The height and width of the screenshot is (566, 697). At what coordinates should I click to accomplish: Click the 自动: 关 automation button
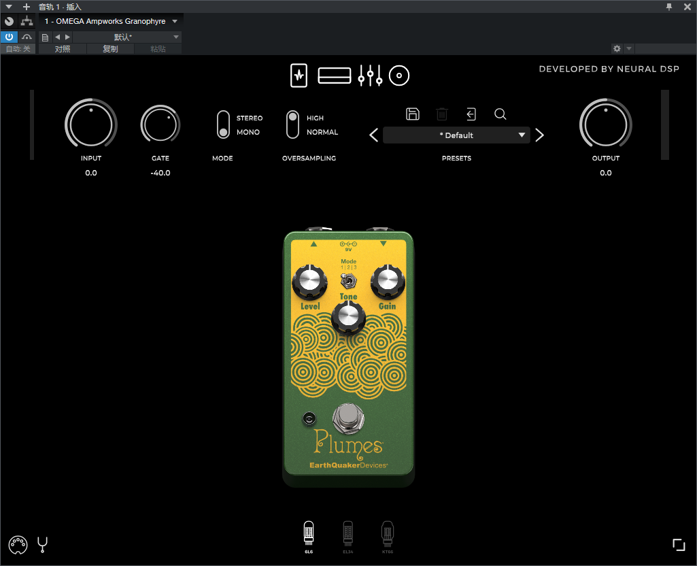(18, 49)
